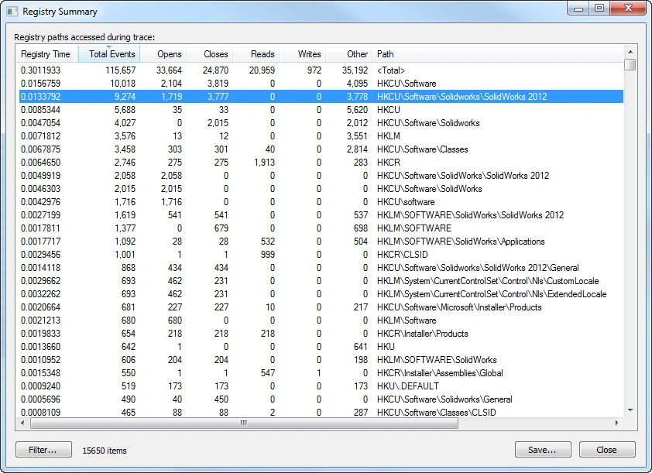Click the 115,657 total events value

pos(121,70)
